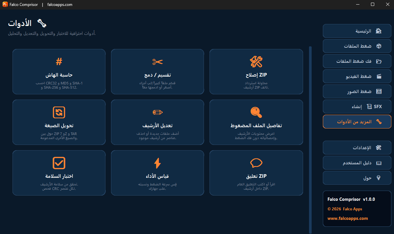The width and height of the screenshot is (394, 234).
Task: Click the hash calculator # icon
Action: (59, 61)
